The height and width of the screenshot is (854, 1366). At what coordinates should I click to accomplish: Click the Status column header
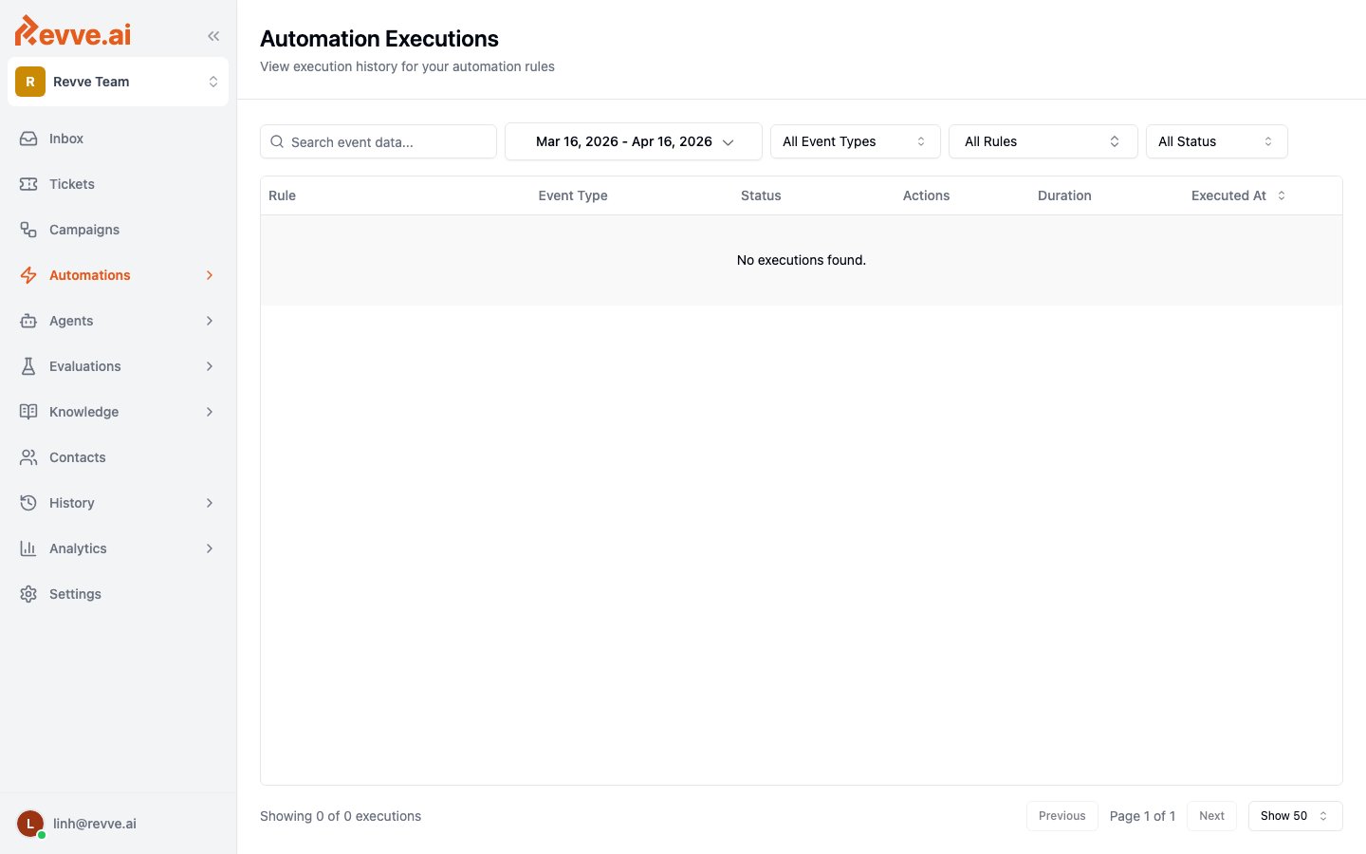tap(761, 195)
